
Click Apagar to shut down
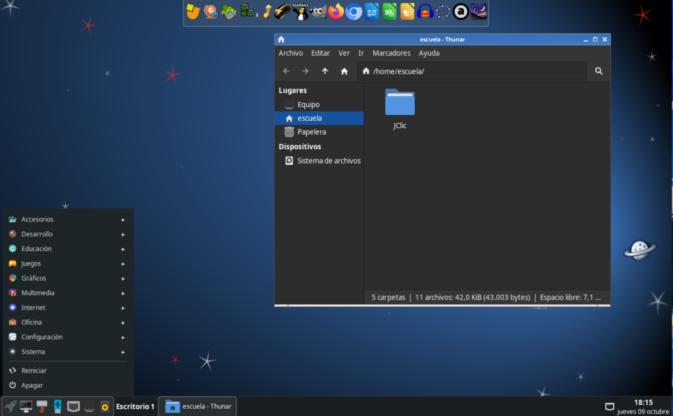tap(32, 386)
